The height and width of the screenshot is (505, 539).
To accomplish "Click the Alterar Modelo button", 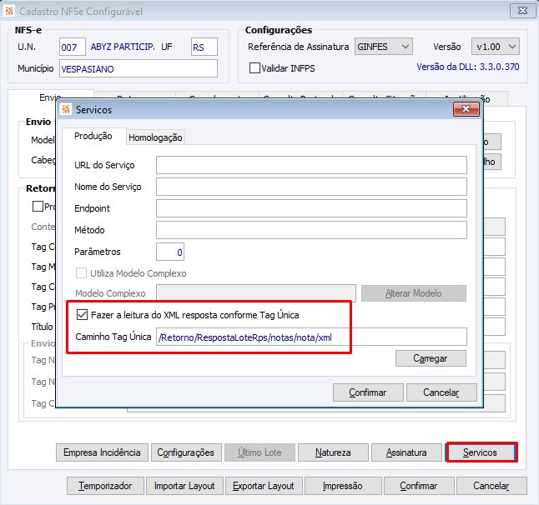I will [x=414, y=293].
